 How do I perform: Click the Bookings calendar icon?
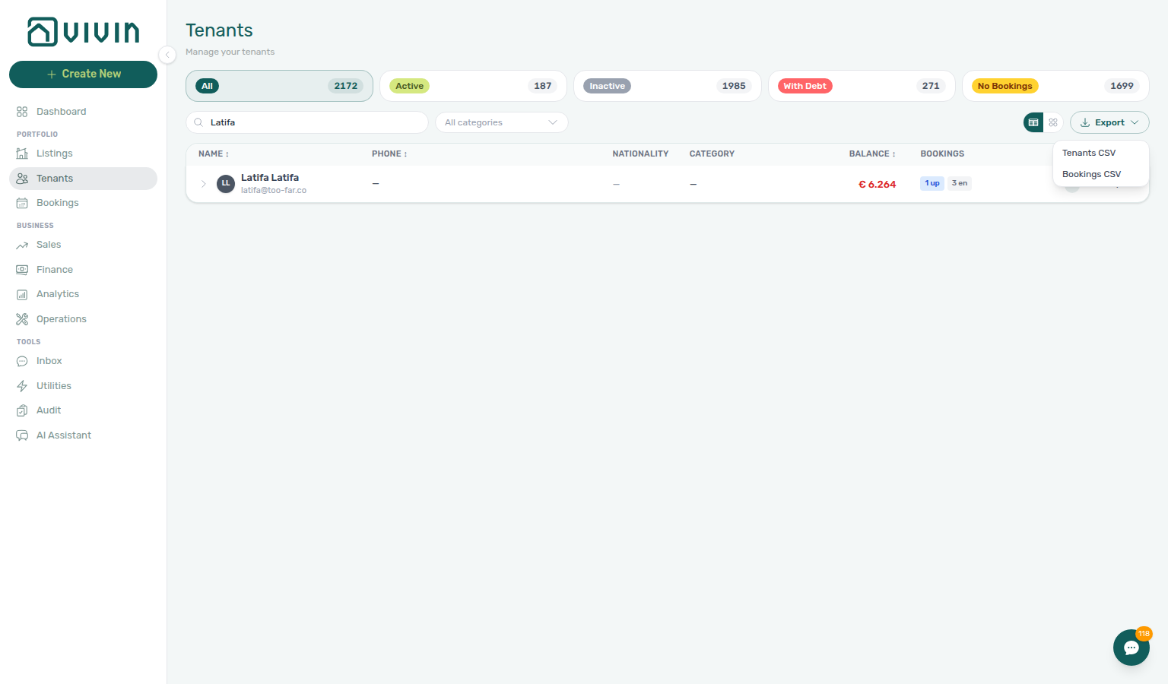tap(22, 203)
